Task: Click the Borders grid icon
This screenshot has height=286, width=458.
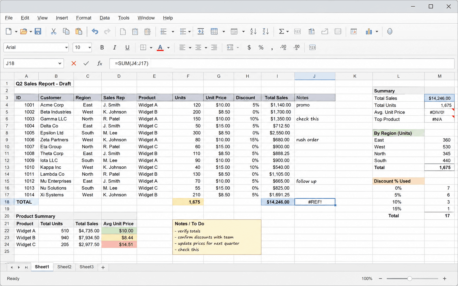Action: click(x=143, y=48)
